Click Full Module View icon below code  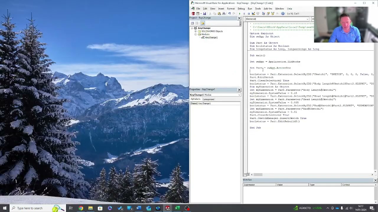tap(248, 175)
